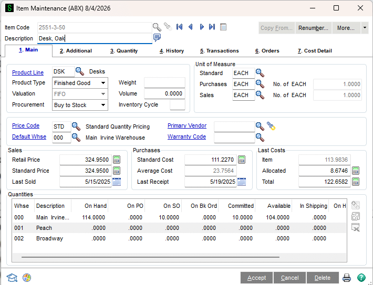This screenshot has width=373, height=285.
Task: Open the Primary Vendor lookup magnifier
Action: 260,126
